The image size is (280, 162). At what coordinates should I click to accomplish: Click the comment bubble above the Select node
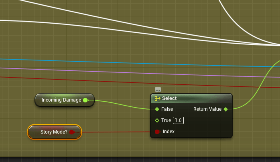(x=158, y=90)
